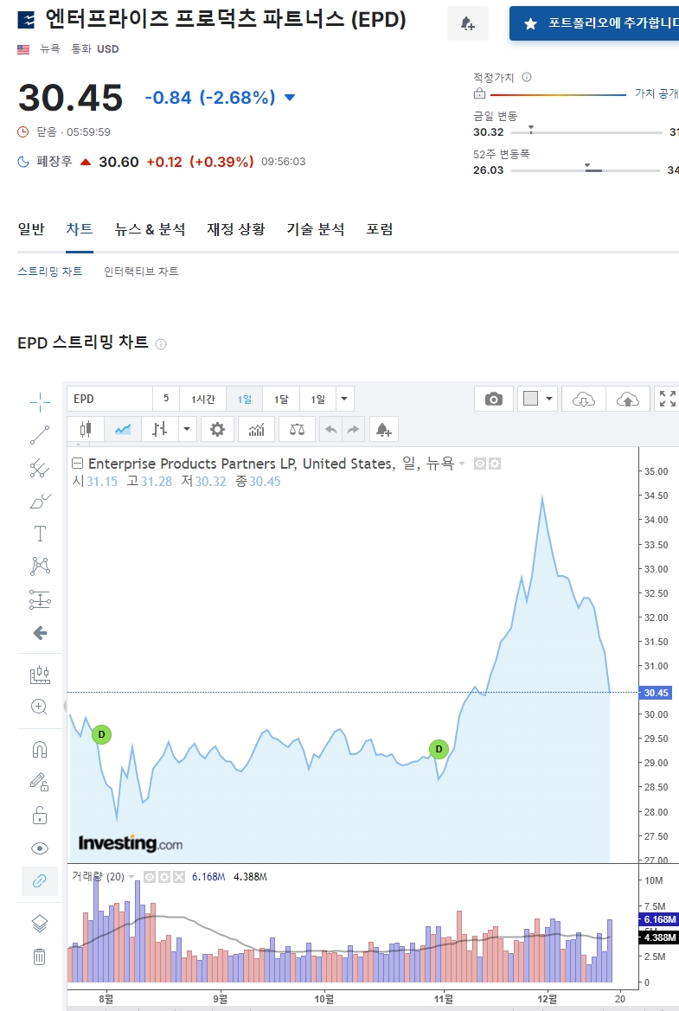
Task: Open chart properties gear icon
Action: [217, 429]
